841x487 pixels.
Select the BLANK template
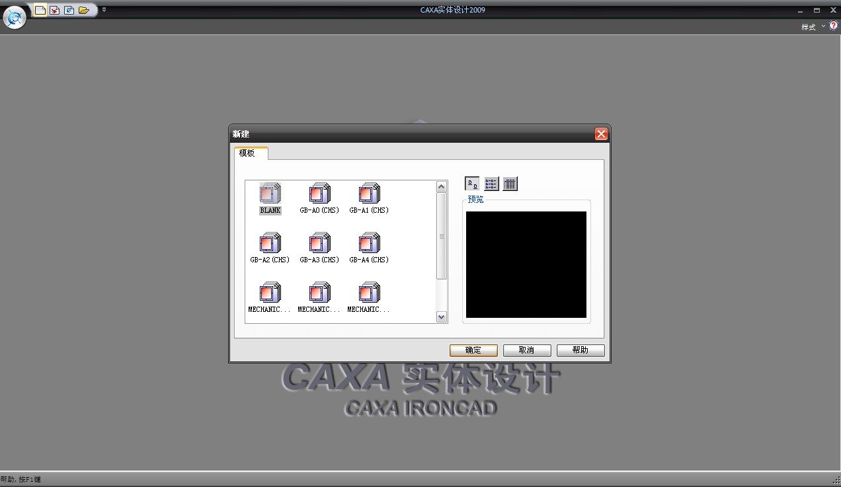270,199
